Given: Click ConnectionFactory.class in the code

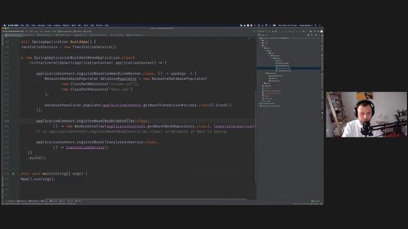Looking at the screenshot, I should coord(185,105).
